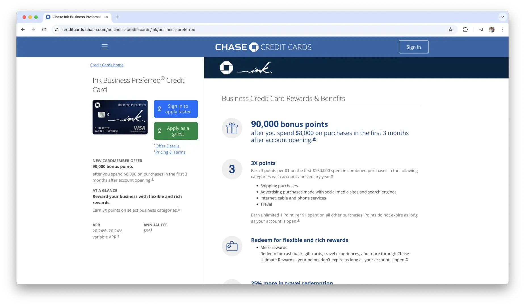525x306 pixels.
Task: Click the Ink Business Preferred card image
Action: point(120,117)
